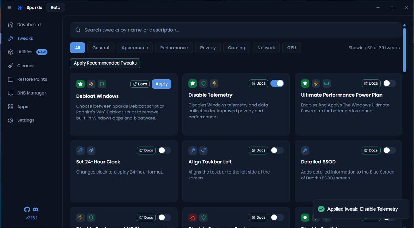Viewport: 414px width, 228px height.
Task: Click the wrench badge on Align Taskbar Left
Action: pyautogui.click(x=193, y=150)
